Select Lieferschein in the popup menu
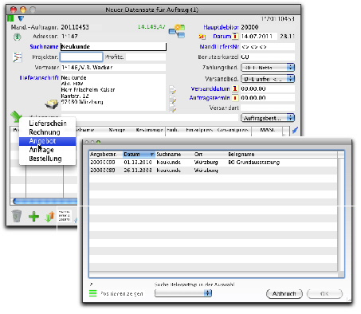Viewport: 361px width, 314px height. point(48,124)
